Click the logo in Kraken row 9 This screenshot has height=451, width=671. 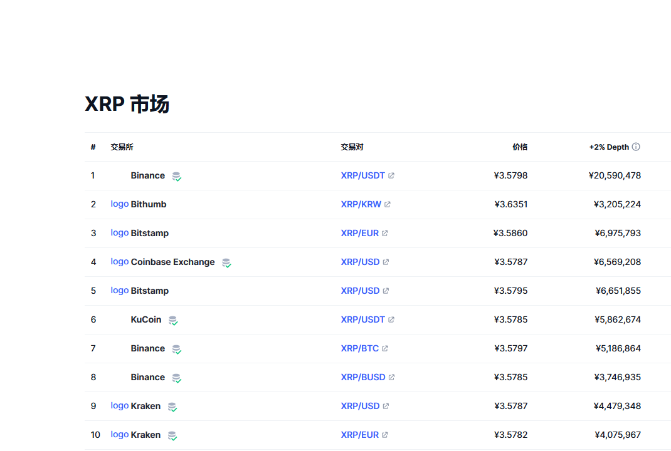(119, 405)
